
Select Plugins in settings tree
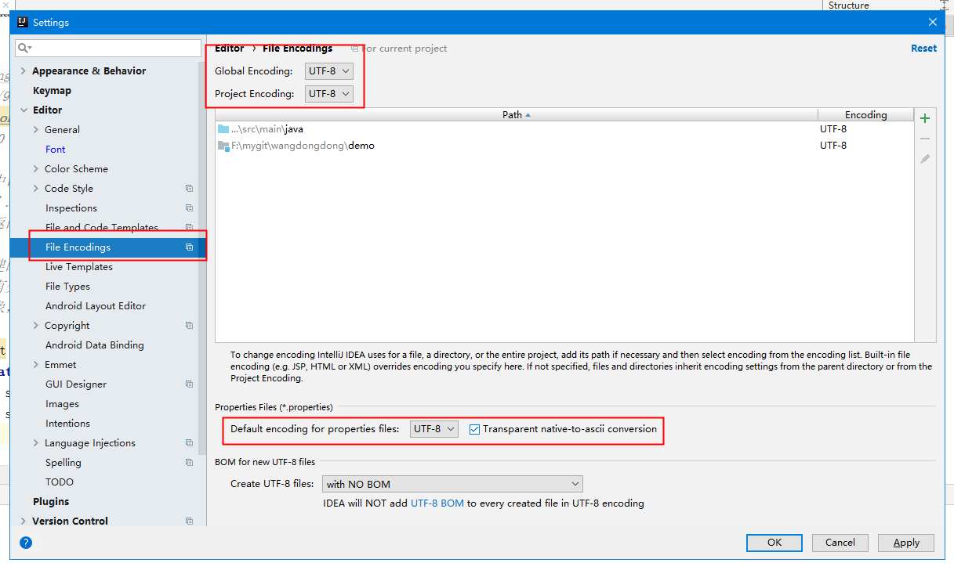click(x=51, y=502)
